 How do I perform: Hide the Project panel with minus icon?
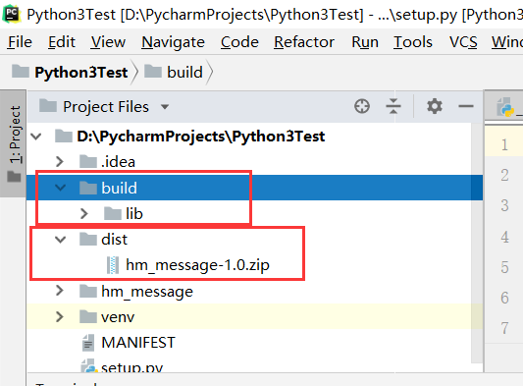(x=466, y=106)
